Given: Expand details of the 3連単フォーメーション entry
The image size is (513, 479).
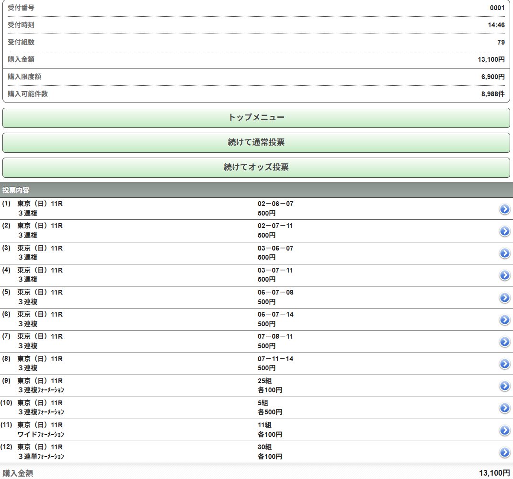Looking at the screenshot, I should click(504, 452).
